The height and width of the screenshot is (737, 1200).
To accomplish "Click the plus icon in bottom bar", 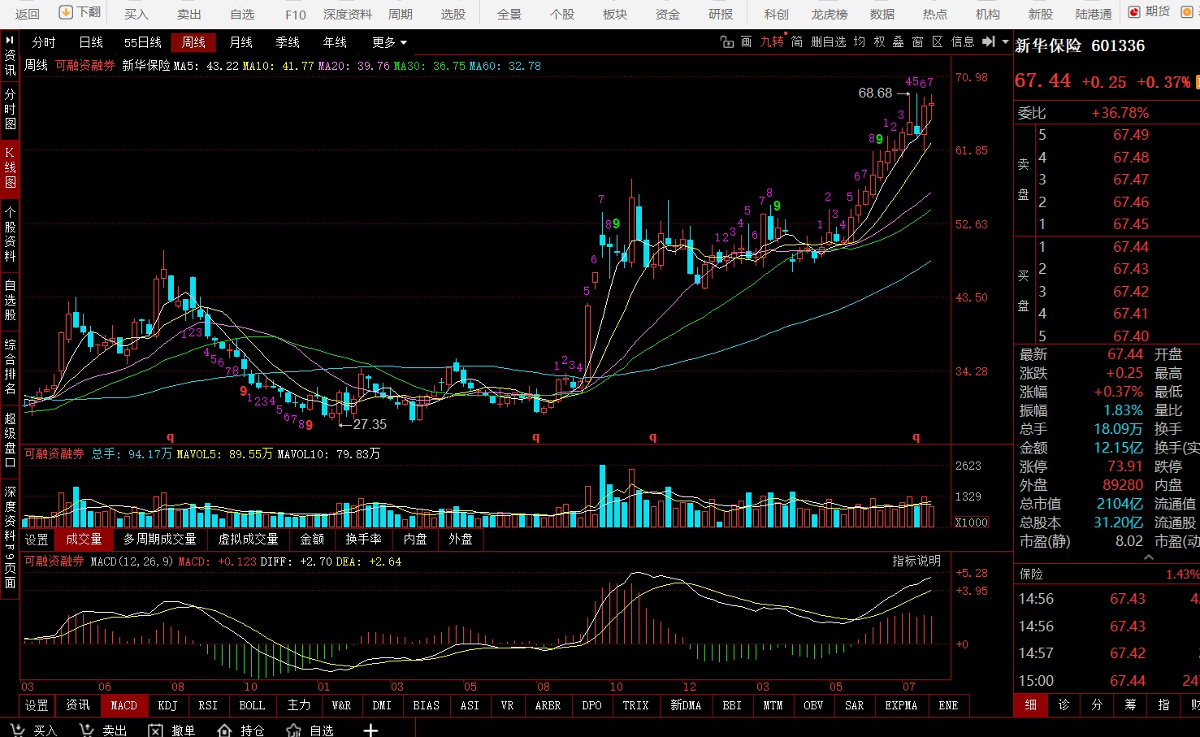I will (x=370, y=730).
